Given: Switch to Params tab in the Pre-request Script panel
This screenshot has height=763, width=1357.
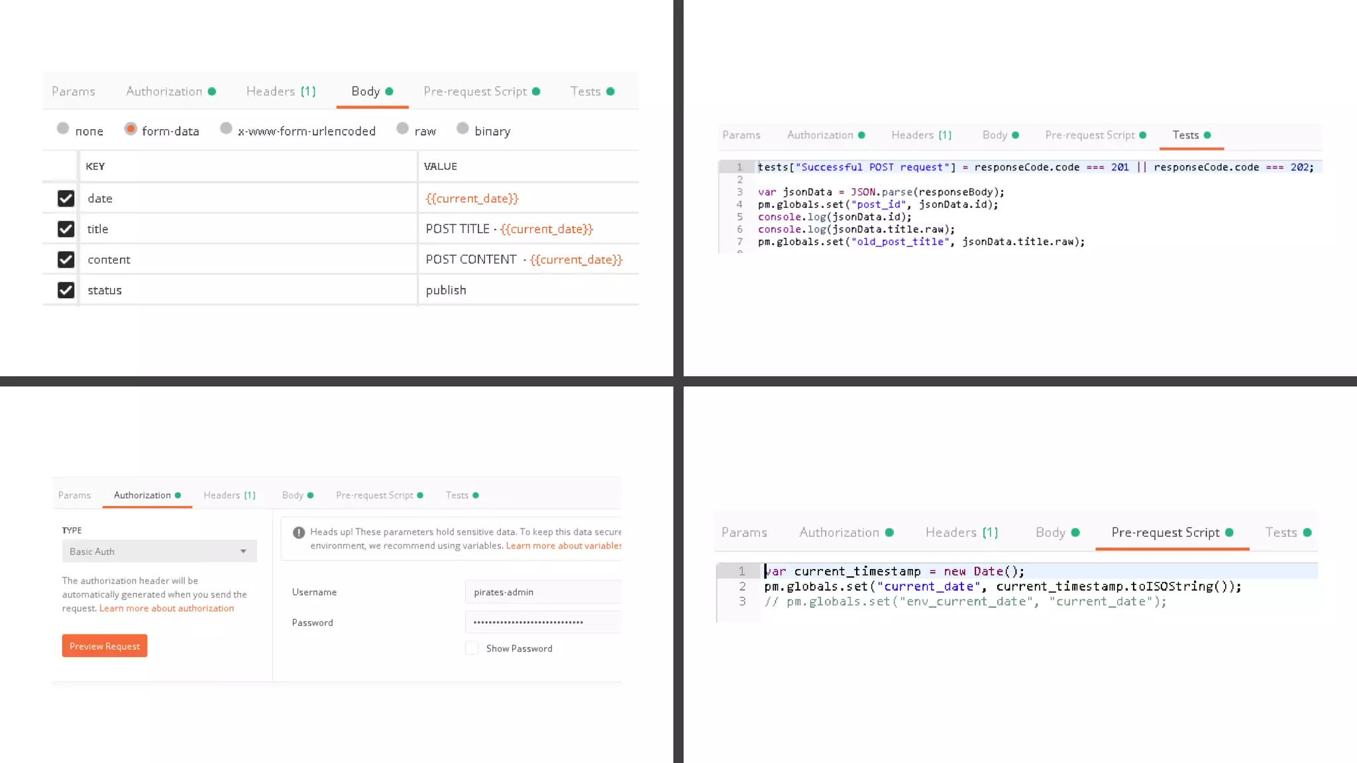Looking at the screenshot, I should (744, 533).
